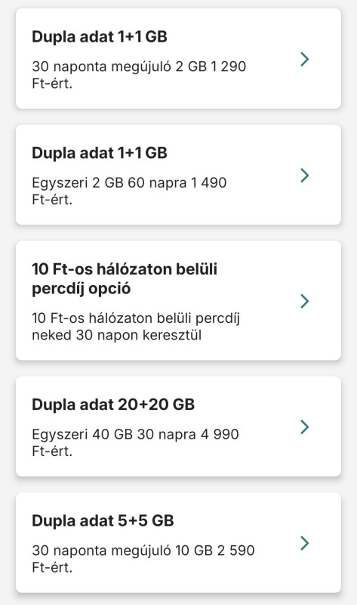357x605 pixels.
Task: Click text neked 30 napon keresztül
Action: pyautogui.click(x=116, y=335)
